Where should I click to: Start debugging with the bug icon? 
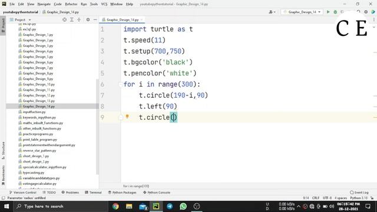[335, 12]
